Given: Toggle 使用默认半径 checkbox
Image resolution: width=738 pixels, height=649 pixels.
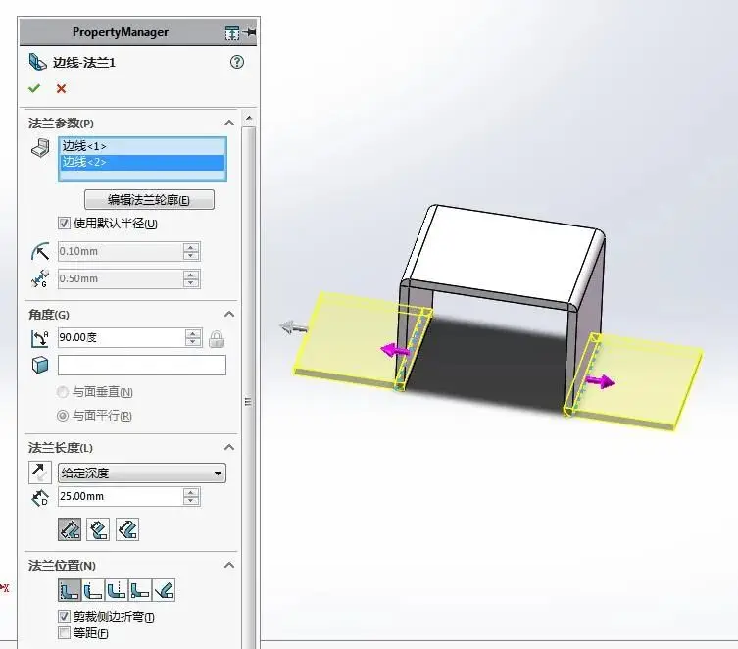Looking at the screenshot, I should 64,224.
